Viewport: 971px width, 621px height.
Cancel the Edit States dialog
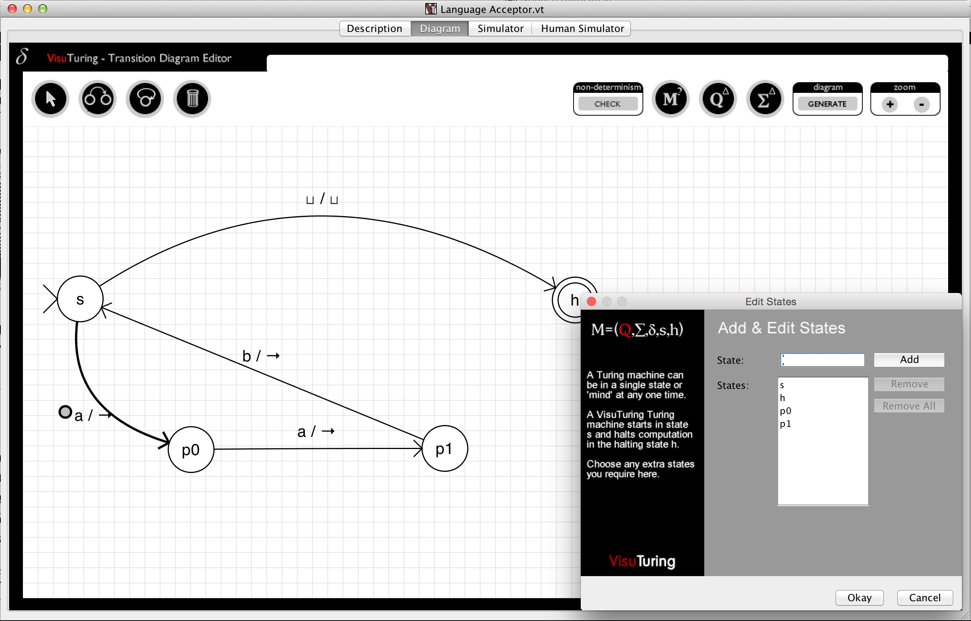tap(925, 598)
